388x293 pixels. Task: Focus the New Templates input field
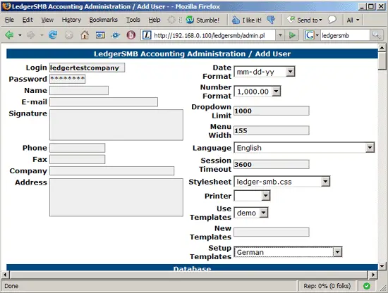coord(272,232)
